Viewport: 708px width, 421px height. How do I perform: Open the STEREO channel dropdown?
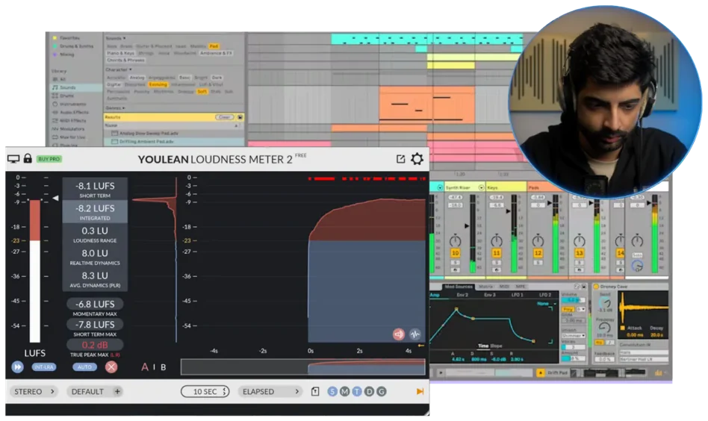[x=34, y=391]
